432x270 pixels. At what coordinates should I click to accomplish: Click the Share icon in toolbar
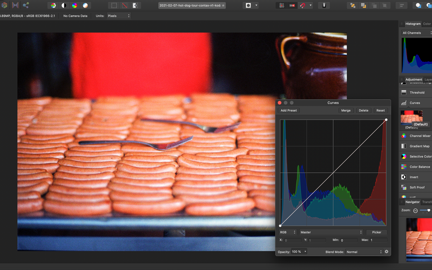[25, 5]
